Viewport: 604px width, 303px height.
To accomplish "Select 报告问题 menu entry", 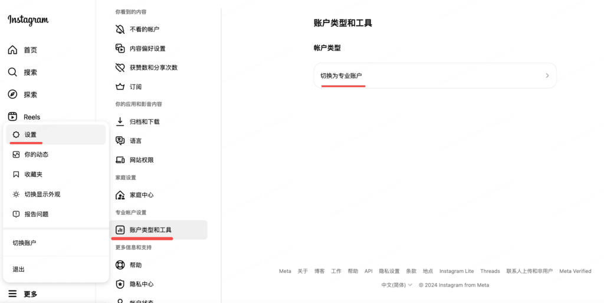I will [x=56, y=214].
